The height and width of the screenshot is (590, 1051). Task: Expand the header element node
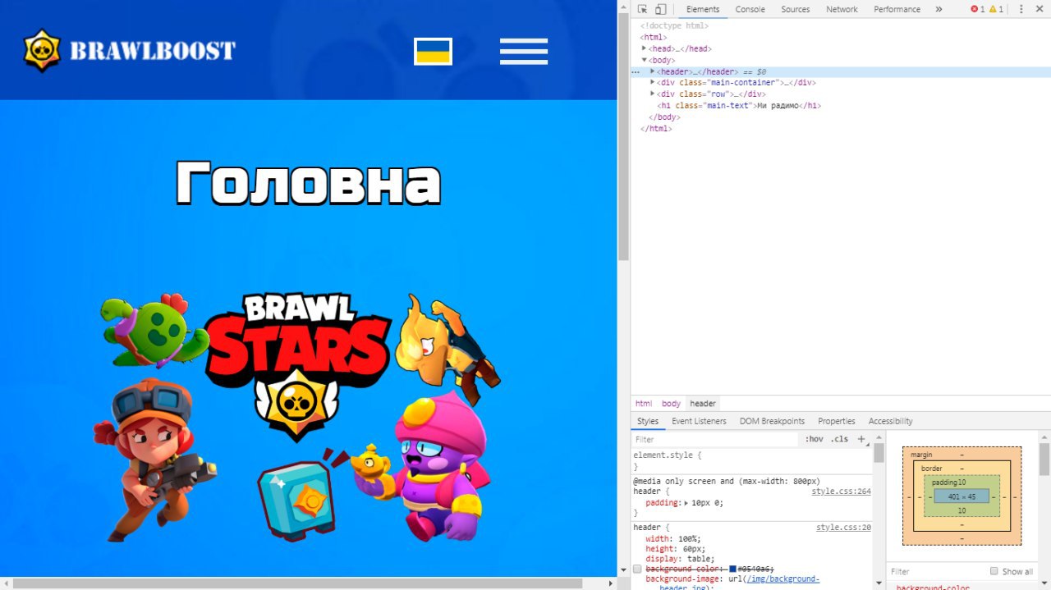click(x=653, y=71)
